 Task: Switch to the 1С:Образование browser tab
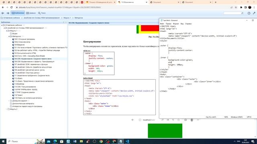click(133, 2)
